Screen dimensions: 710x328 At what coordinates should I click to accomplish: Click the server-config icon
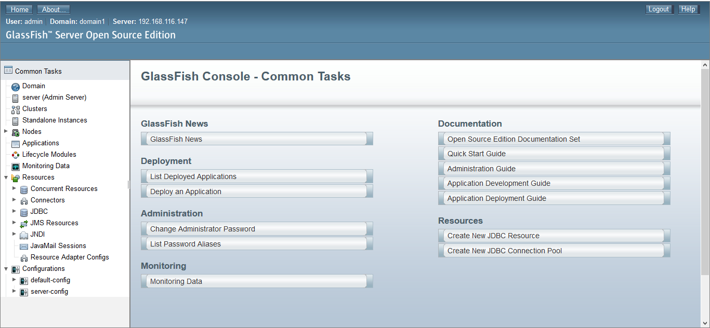pyautogui.click(x=24, y=292)
